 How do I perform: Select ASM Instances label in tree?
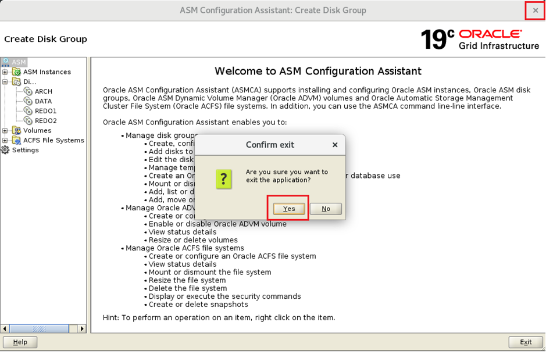47,71
